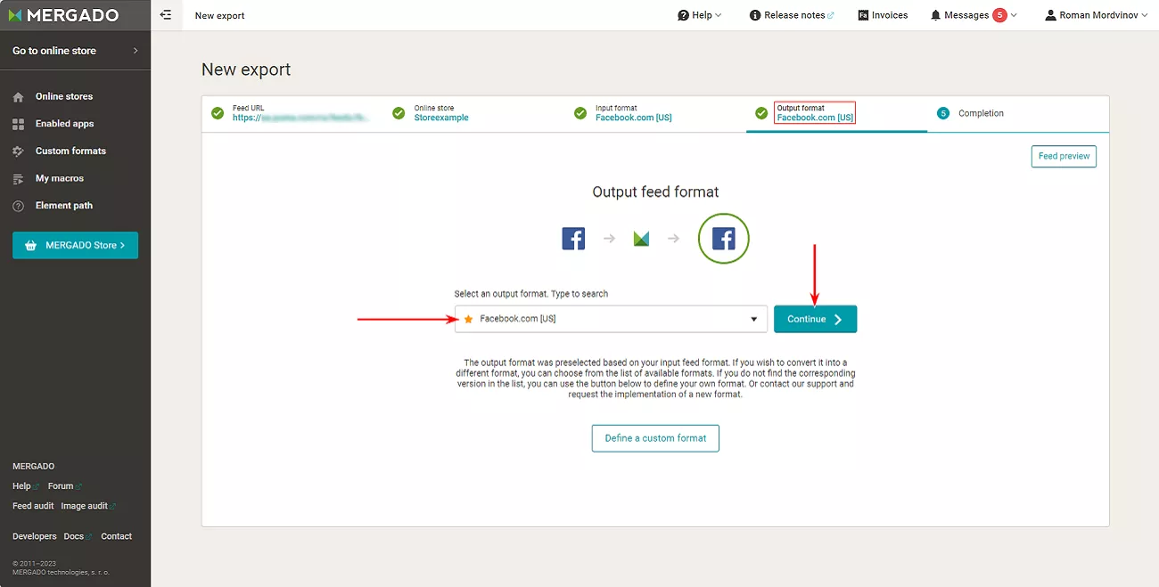Open Developers link in footer
This screenshot has width=1159, height=587.
pos(35,536)
